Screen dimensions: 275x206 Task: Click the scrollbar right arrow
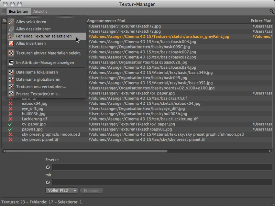click(x=270, y=151)
